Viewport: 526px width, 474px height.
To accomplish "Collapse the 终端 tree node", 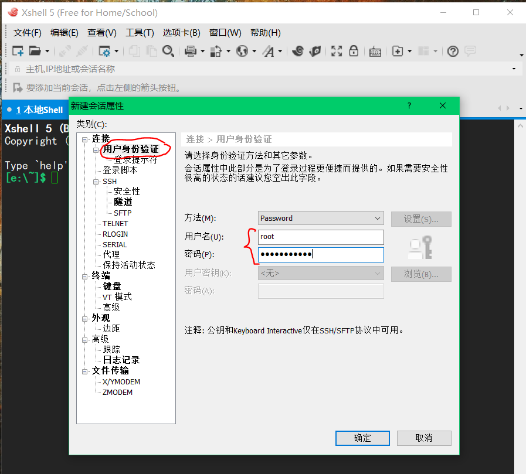I will (x=85, y=276).
